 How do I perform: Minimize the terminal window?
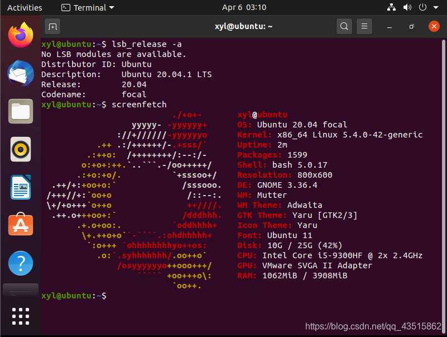click(390, 27)
